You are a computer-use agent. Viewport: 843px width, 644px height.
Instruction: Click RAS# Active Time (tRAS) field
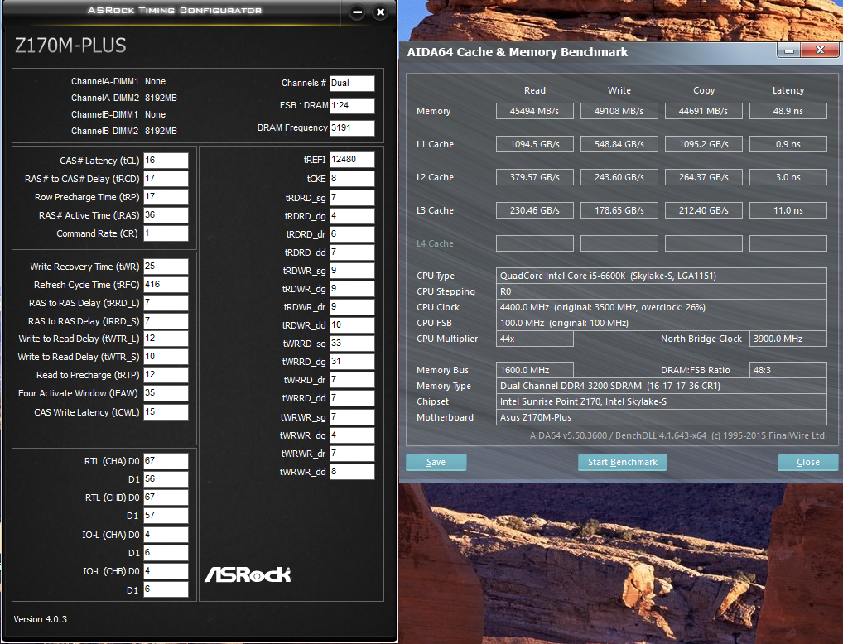point(166,215)
